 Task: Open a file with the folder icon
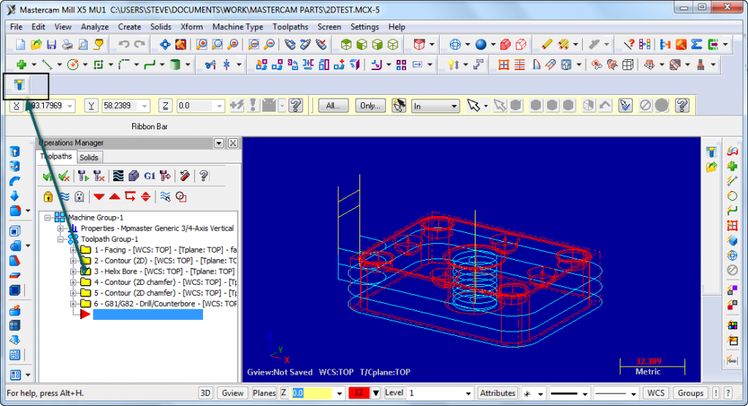(36, 45)
